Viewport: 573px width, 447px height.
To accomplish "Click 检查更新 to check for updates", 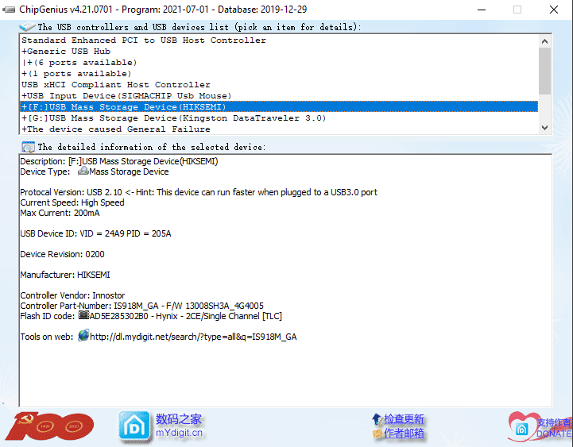I will point(404,419).
